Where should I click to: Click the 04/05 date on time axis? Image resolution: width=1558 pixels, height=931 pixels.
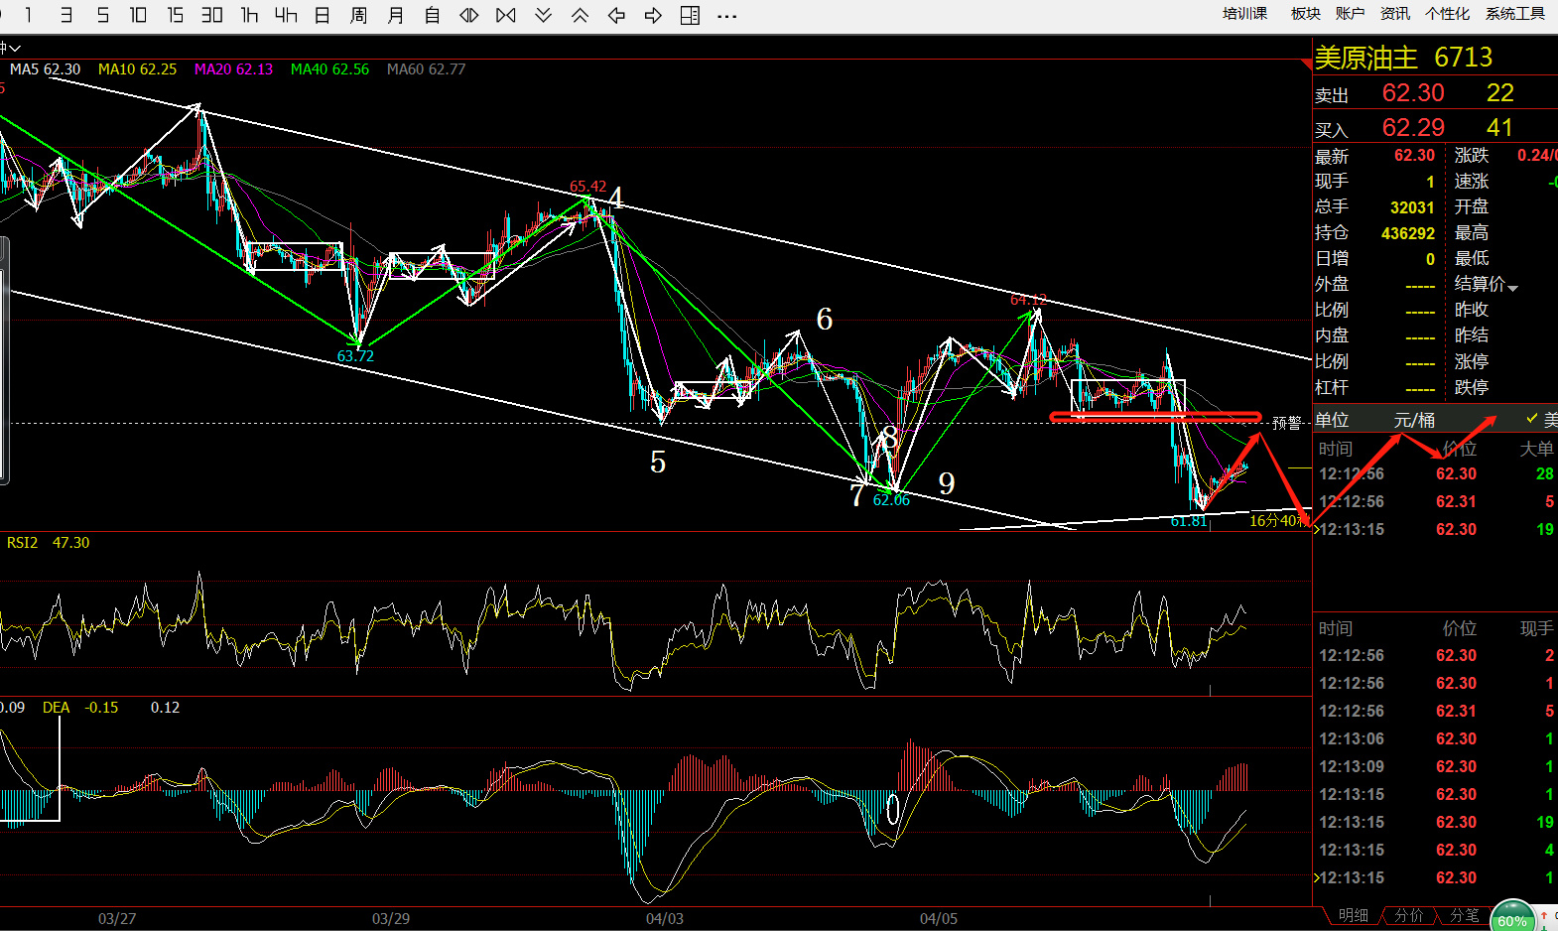[x=938, y=919]
